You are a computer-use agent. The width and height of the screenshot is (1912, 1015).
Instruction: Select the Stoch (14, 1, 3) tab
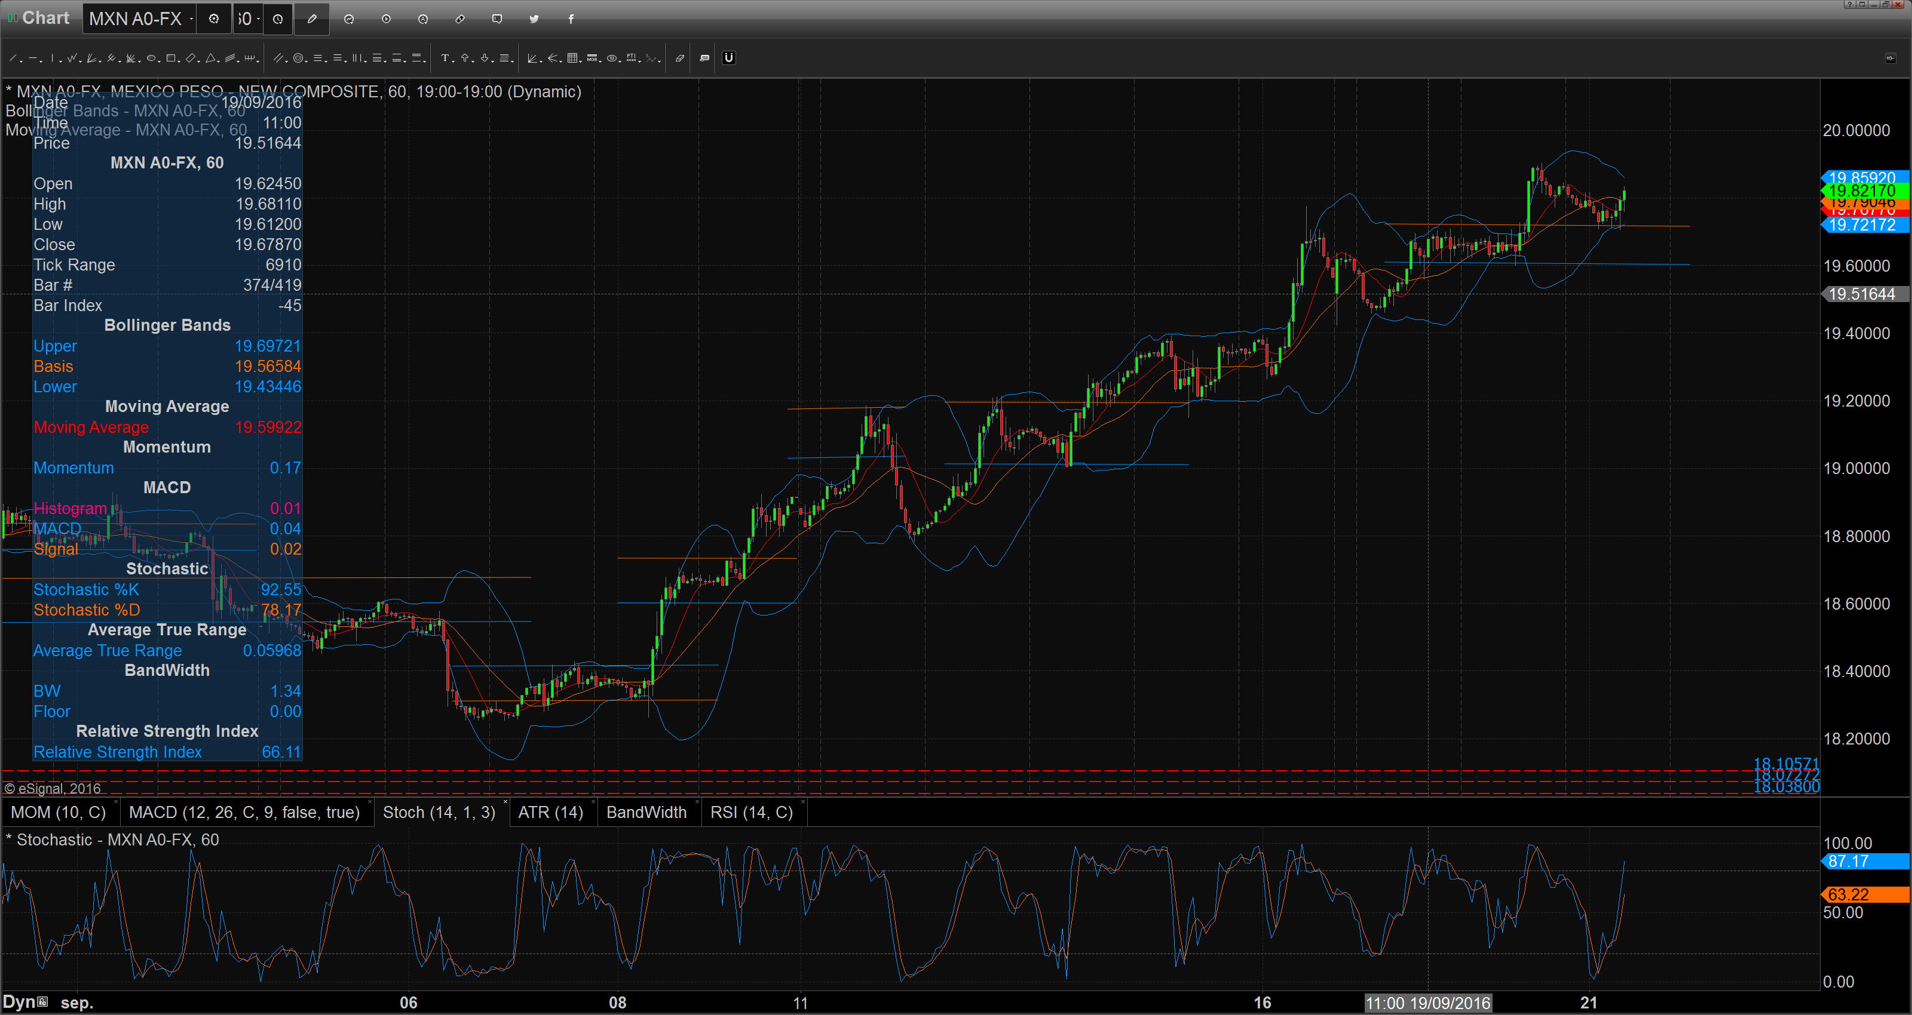[439, 813]
